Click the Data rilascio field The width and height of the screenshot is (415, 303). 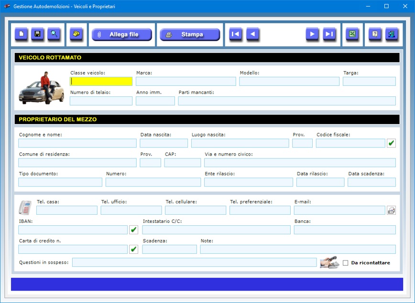point(320,182)
